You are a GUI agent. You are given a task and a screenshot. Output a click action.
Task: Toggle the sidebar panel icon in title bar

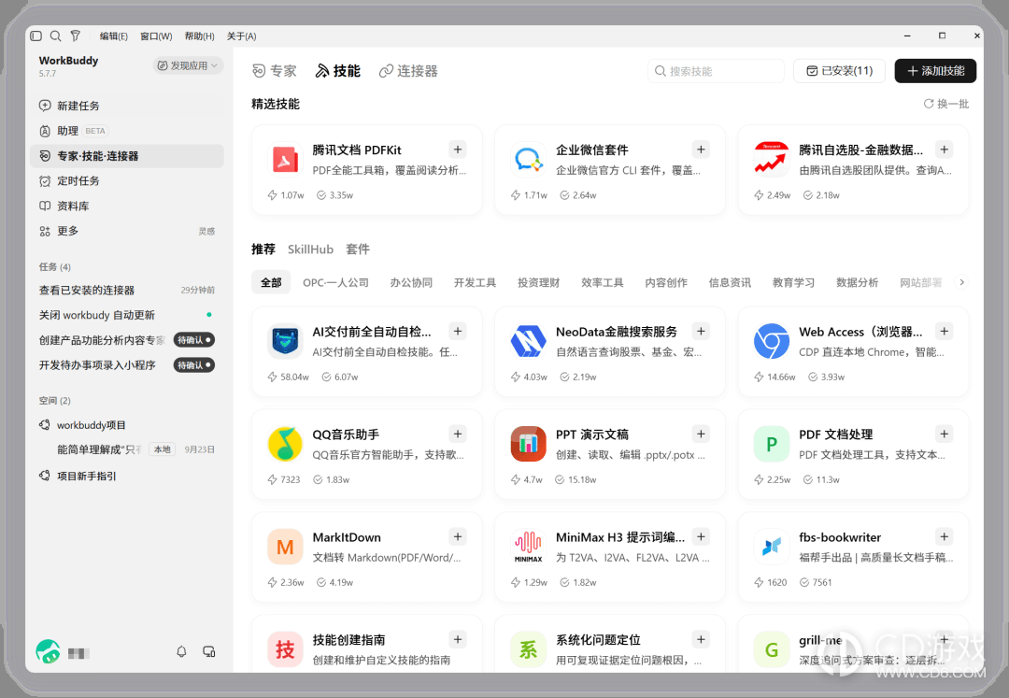point(36,36)
